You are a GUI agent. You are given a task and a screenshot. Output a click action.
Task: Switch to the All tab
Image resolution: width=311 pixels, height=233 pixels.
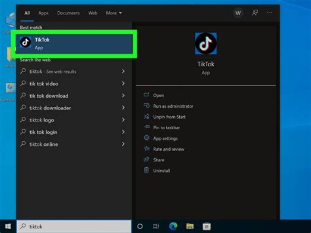pyautogui.click(x=27, y=13)
